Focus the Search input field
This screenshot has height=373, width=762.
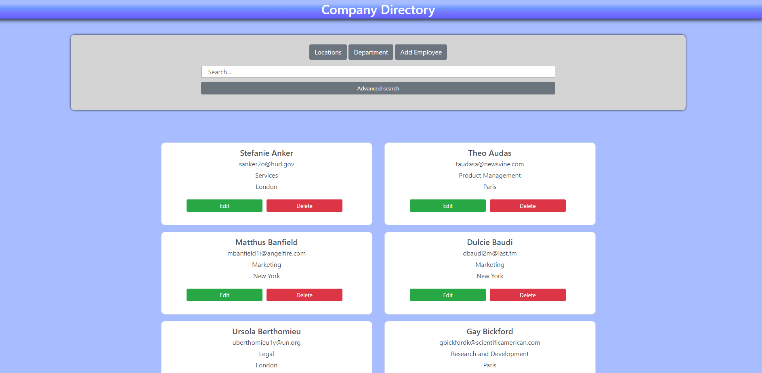[378, 72]
